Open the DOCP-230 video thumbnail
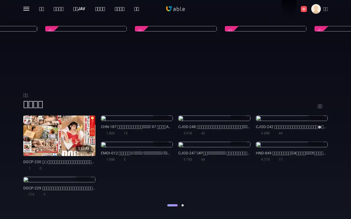 click(59, 136)
